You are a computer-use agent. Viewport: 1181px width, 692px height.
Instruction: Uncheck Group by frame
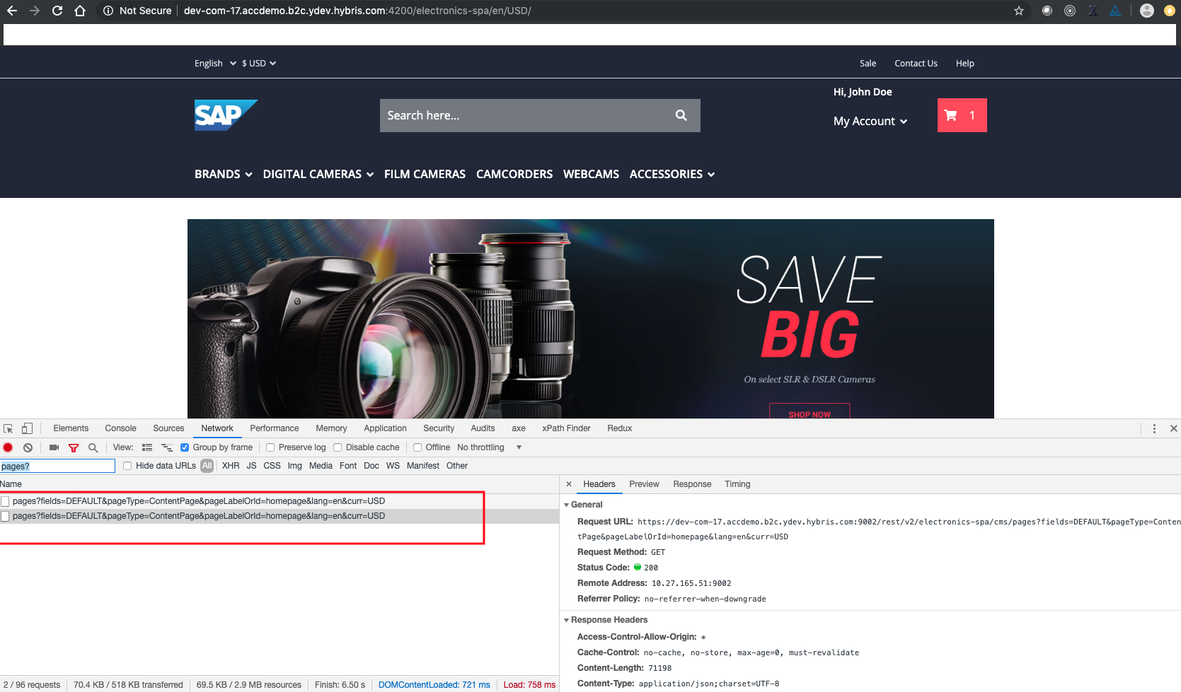pyautogui.click(x=184, y=447)
